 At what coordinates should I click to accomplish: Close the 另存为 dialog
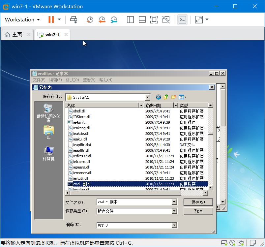pyautogui.click(x=212, y=87)
